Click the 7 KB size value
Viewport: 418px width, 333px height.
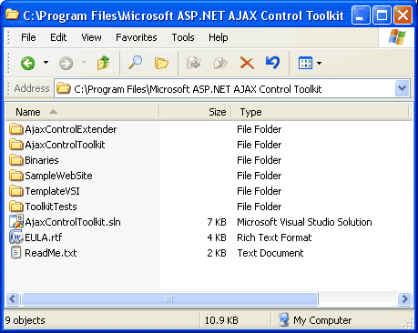tap(217, 222)
